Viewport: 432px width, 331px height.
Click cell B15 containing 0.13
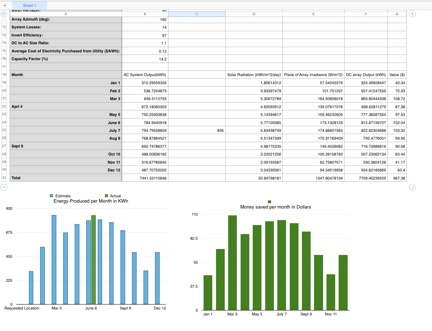point(145,50)
